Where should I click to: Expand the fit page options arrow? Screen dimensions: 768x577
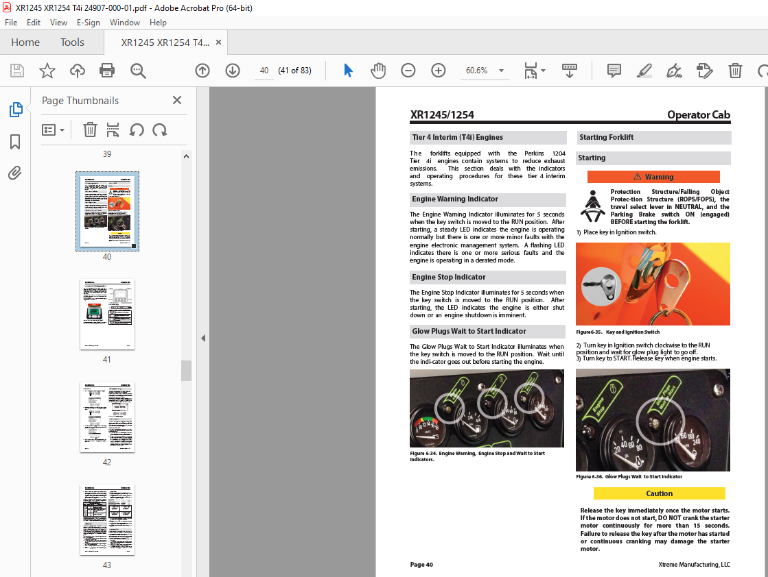tap(543, 71)
